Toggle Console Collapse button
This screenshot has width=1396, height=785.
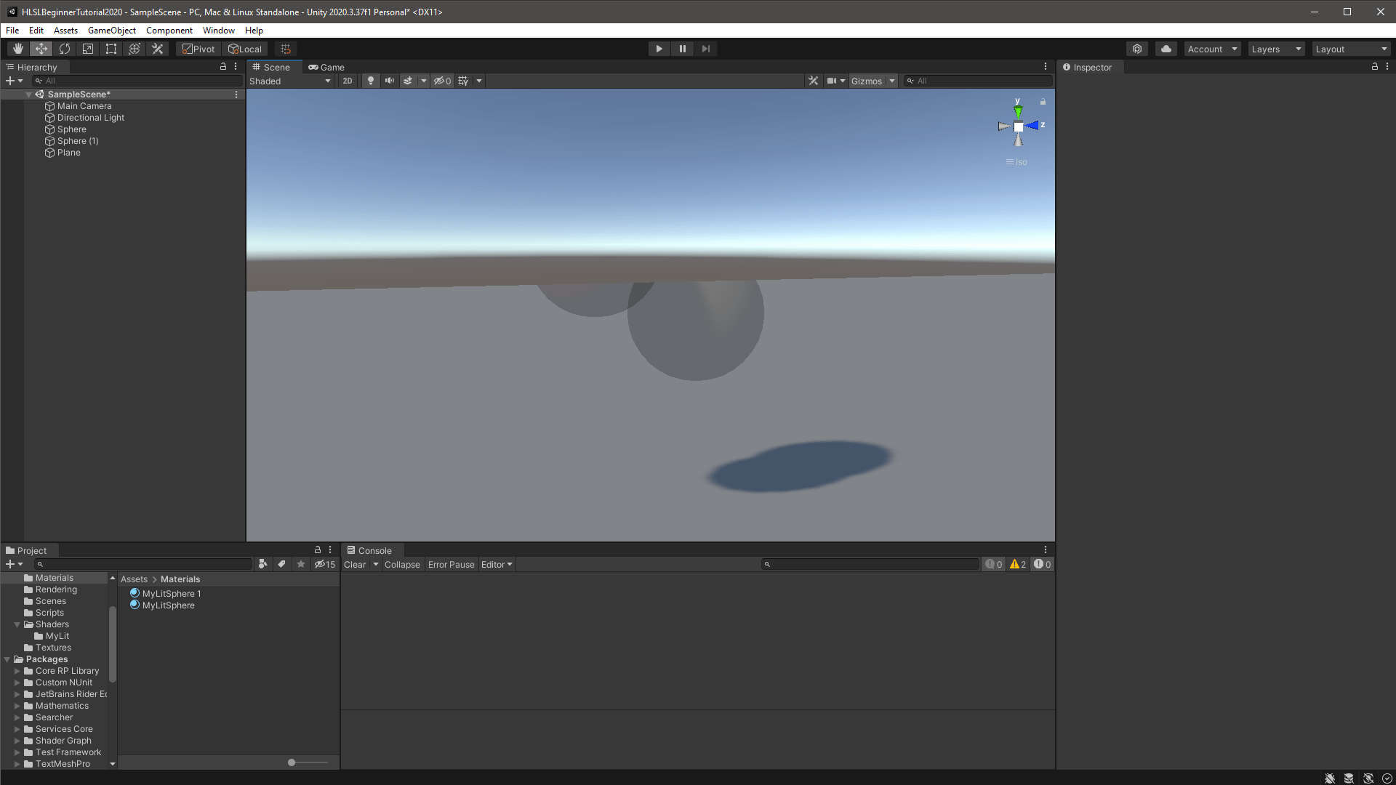402,565
